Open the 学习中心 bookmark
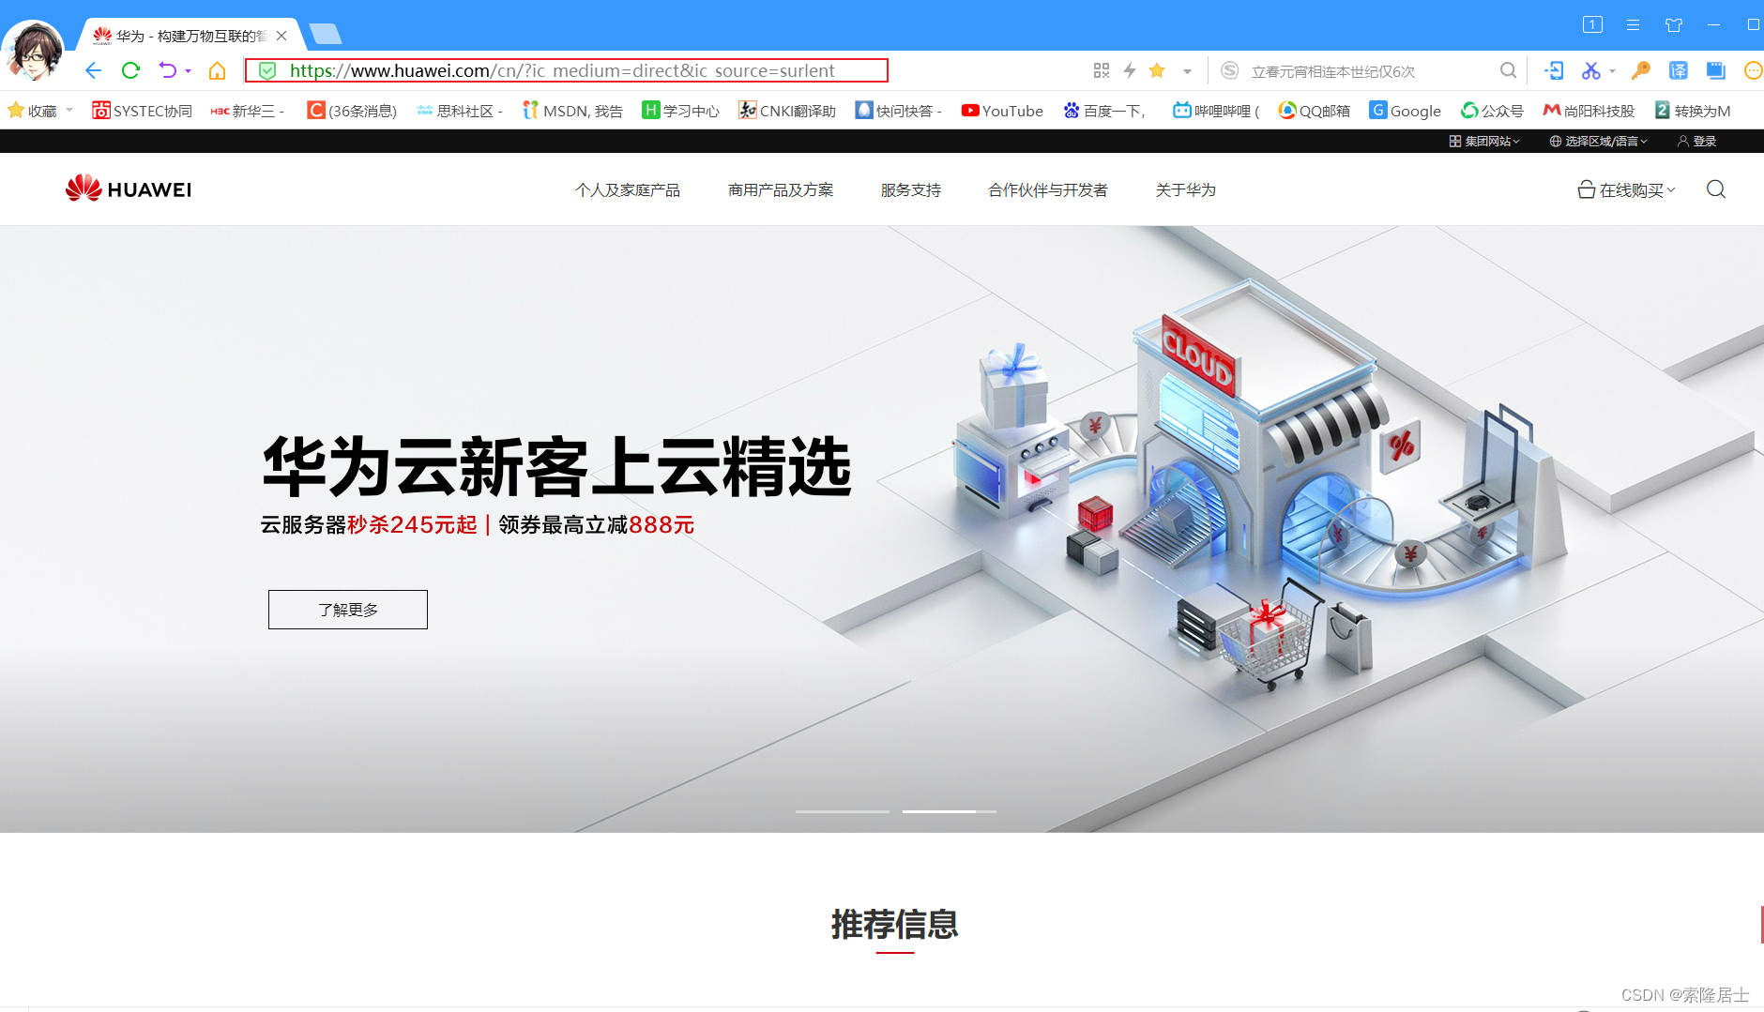 click(680, 111)
